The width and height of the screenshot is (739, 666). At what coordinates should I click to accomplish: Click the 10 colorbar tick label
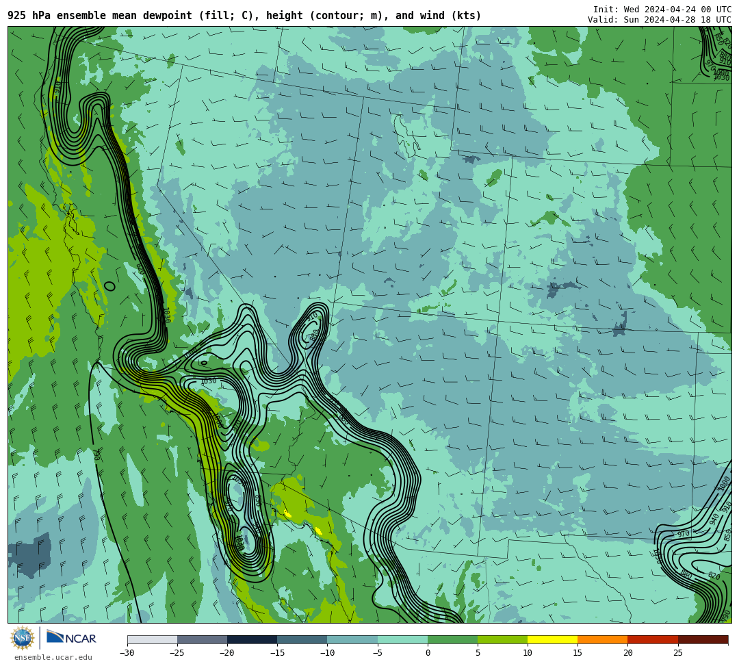click(x=528, y=653)
